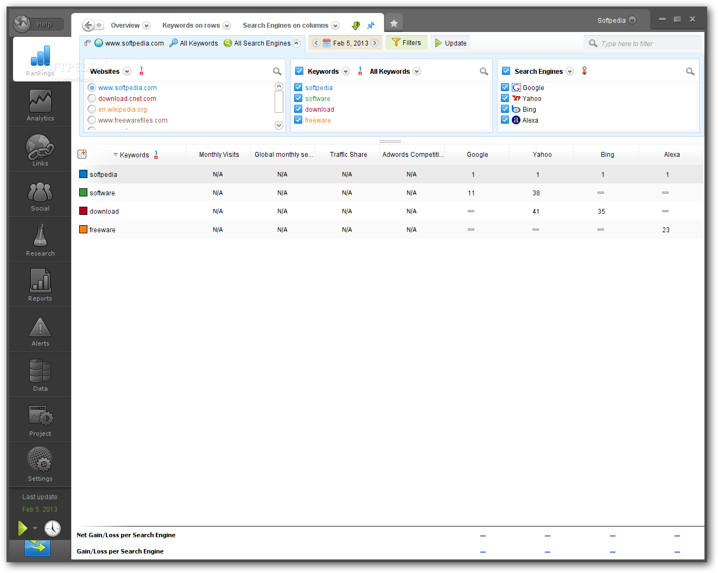Open the All Keywords dropdown arrow
Image resolution: width=718 pixels, height=573 pixels.
coord(417,71)
